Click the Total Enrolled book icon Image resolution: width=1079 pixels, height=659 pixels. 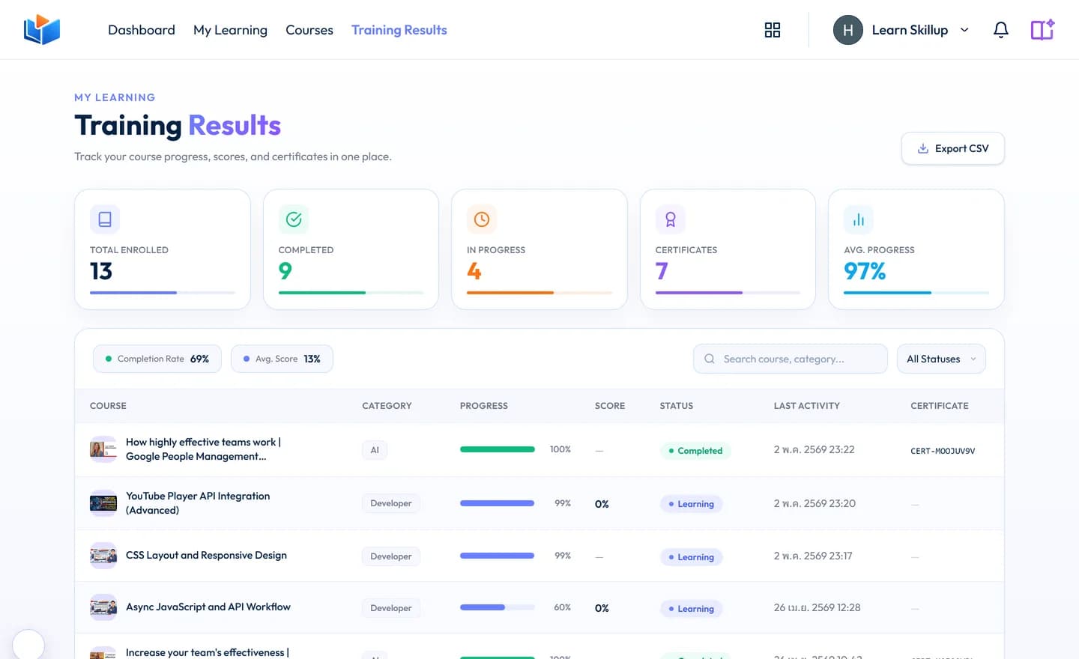click(105, 219)
